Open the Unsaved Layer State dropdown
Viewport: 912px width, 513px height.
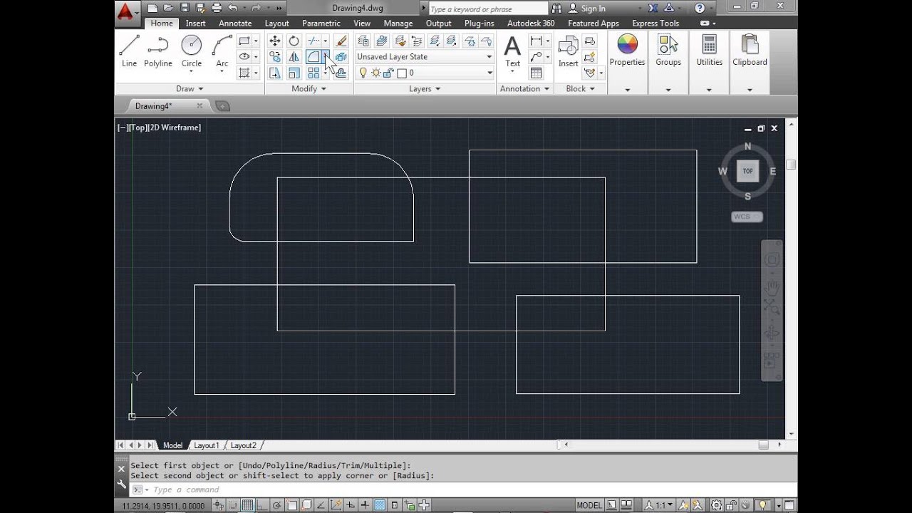425,57
